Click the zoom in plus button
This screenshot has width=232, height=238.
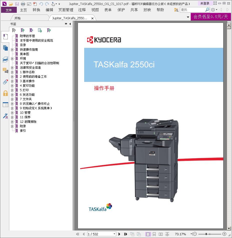click(x=224, y=234)
